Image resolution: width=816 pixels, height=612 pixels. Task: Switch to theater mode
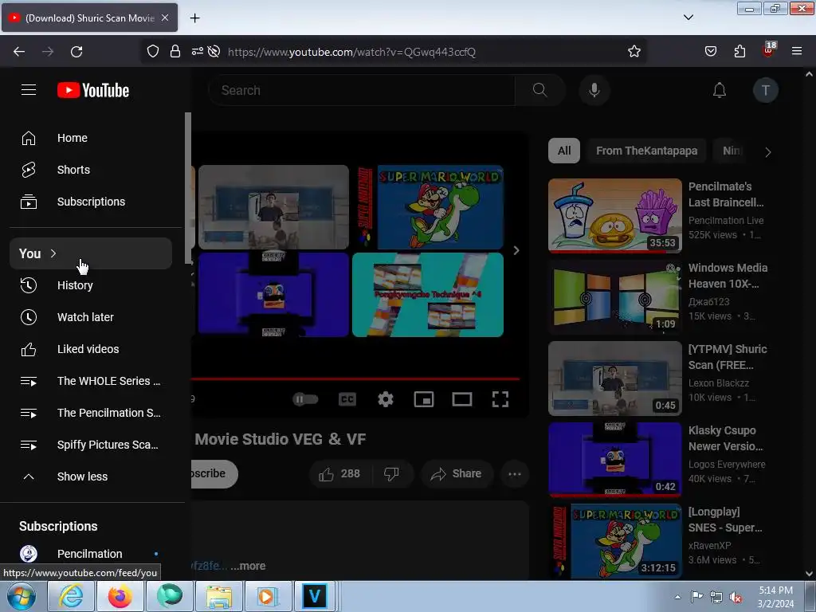pos(462,399)
